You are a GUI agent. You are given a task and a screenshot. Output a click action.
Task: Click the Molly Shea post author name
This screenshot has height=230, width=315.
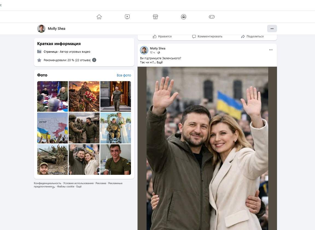(157, 48)
